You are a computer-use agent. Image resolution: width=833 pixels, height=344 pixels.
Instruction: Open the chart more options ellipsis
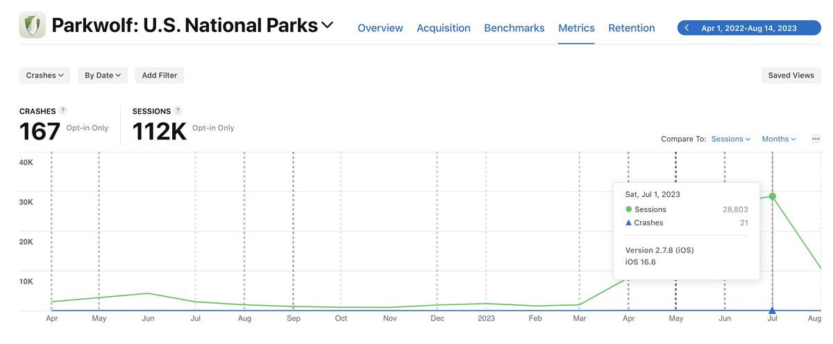[x=816, y=139]
